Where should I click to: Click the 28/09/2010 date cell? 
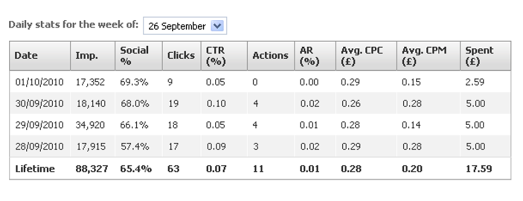(x=40, y=146)
